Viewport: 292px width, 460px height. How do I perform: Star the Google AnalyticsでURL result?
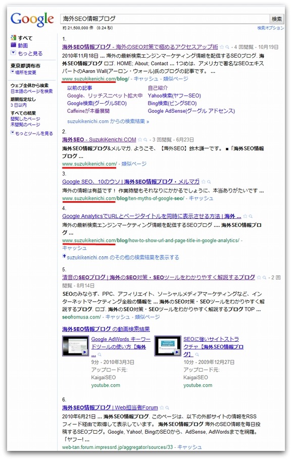245,216
